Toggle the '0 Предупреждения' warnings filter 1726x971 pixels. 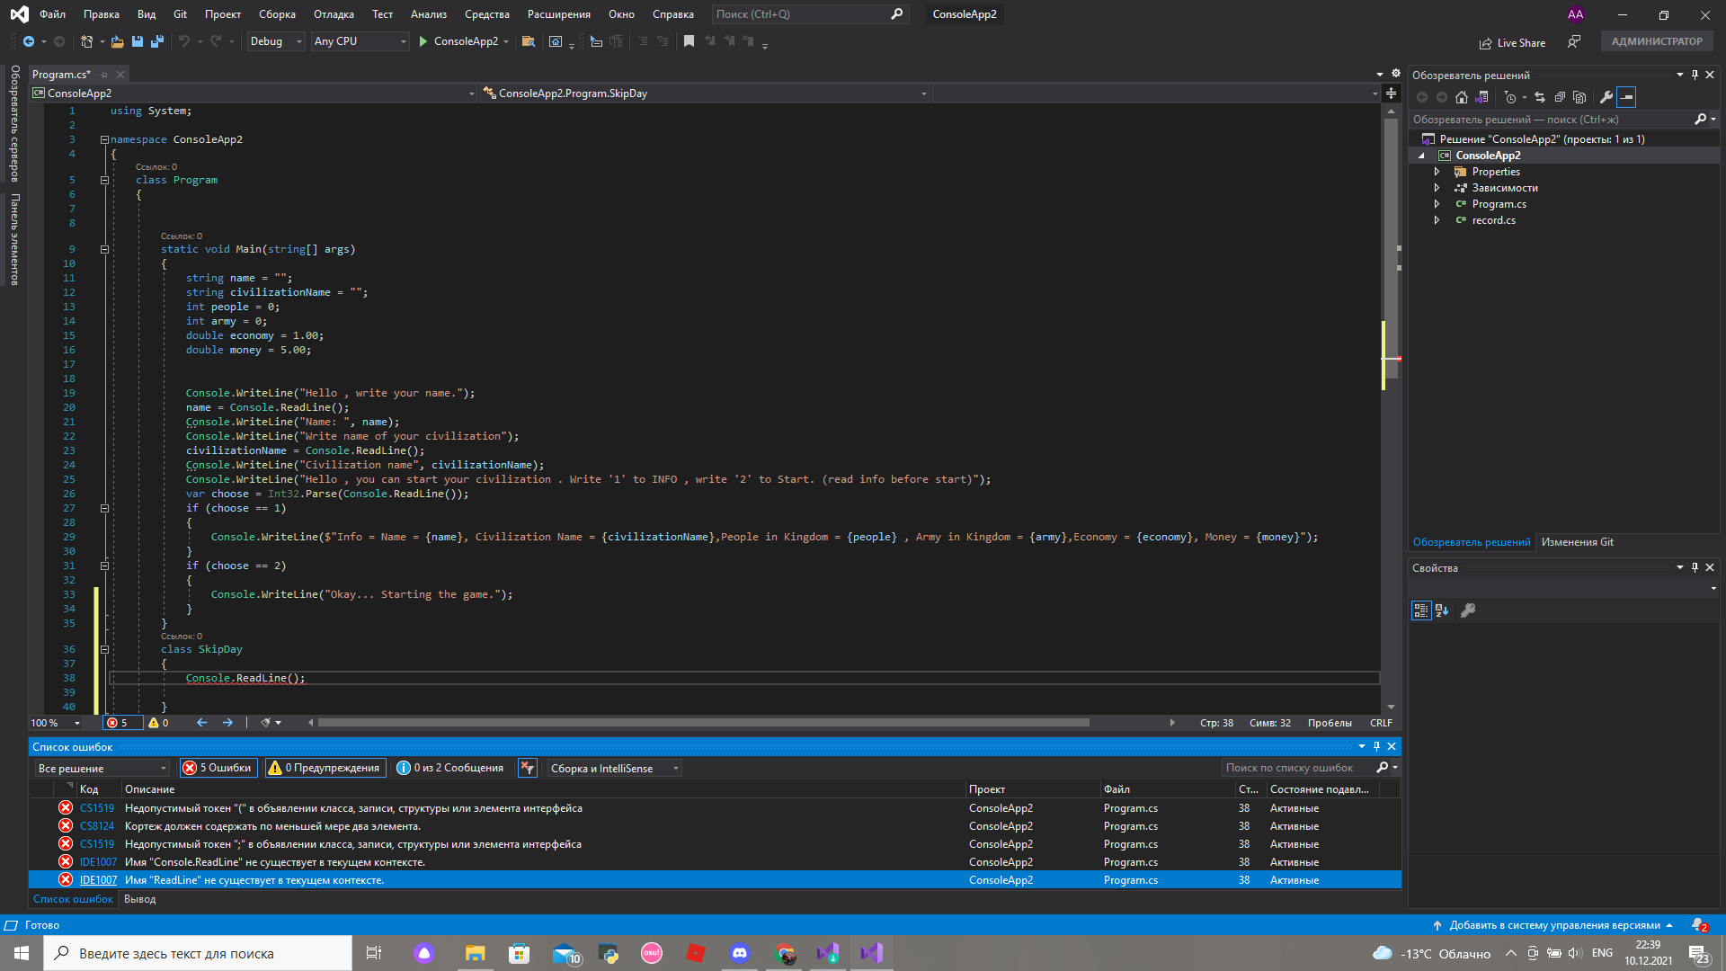(325, 768)
